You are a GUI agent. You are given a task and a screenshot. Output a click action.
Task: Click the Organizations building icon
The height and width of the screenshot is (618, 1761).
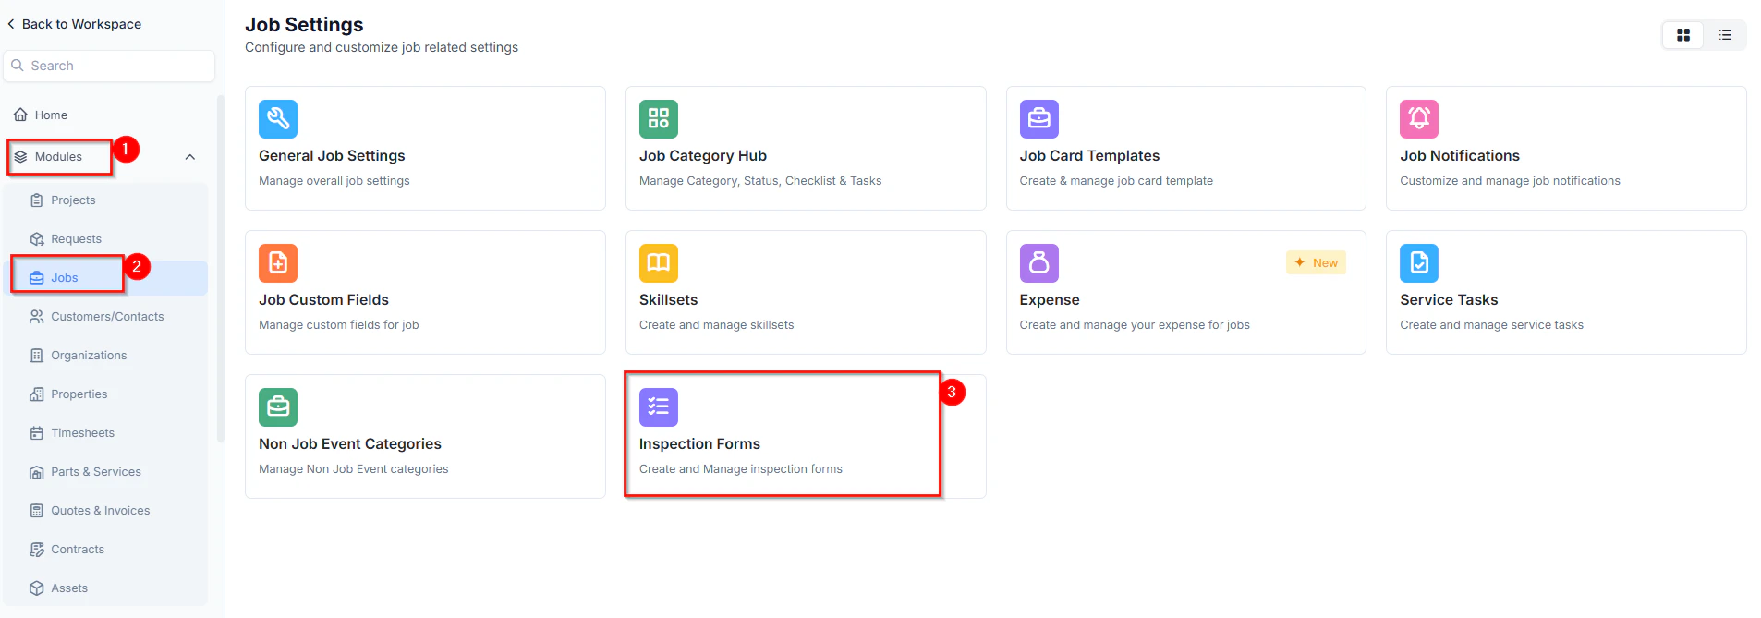[37, 356]
